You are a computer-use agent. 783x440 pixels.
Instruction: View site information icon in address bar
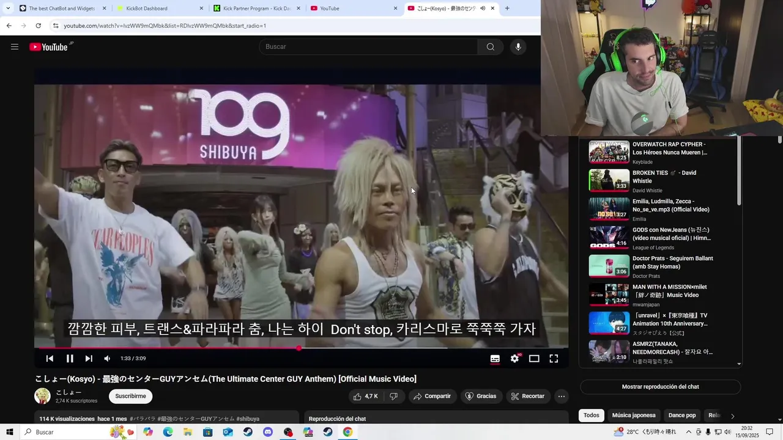click(56, 26)
